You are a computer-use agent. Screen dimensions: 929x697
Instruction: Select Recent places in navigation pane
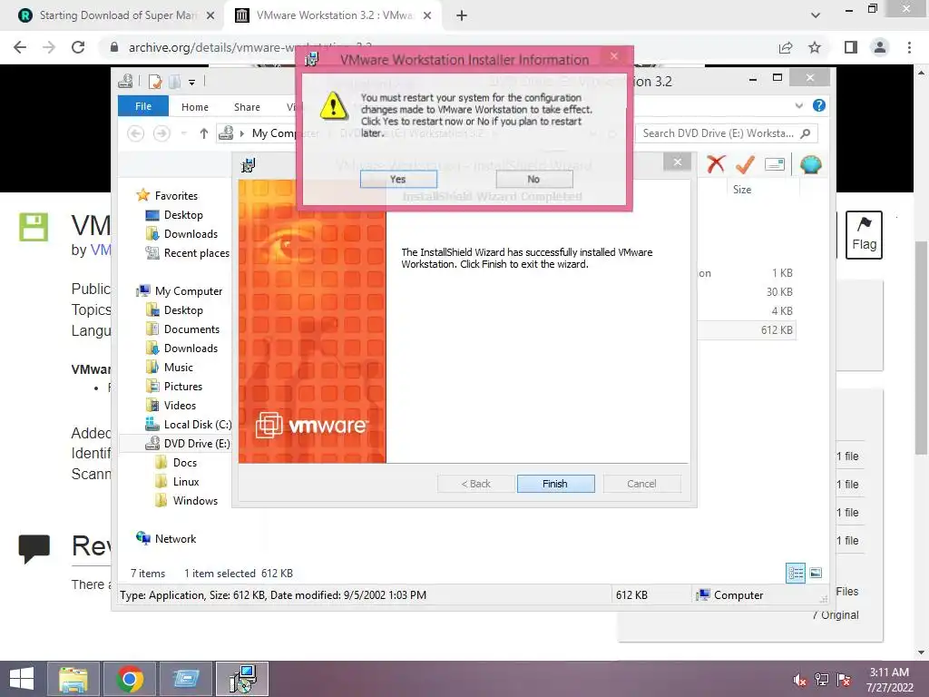tap(196, 253)
